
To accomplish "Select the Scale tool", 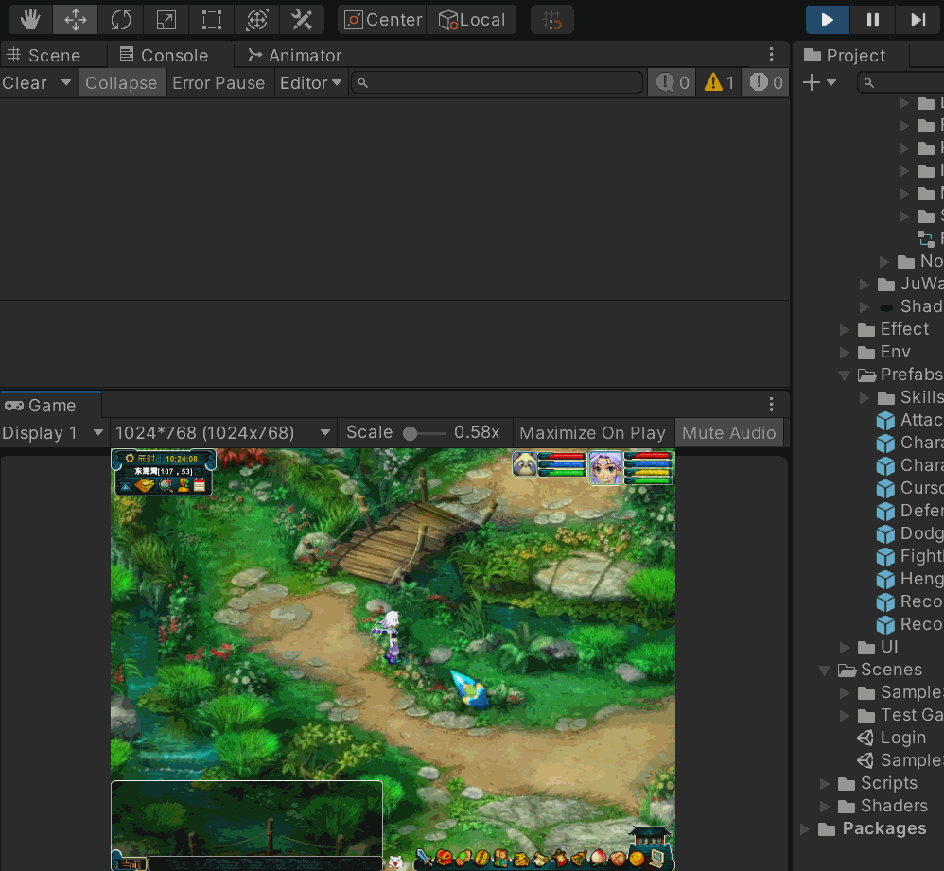I will (x=166, y=20).
